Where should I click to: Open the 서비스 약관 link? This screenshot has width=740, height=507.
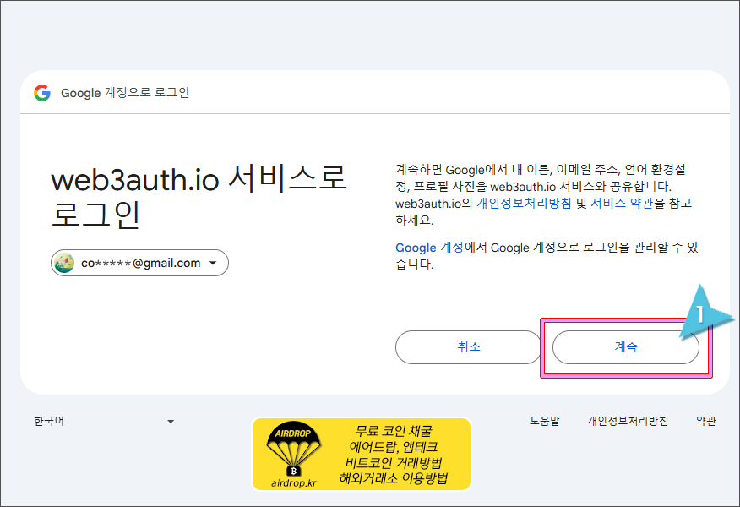(622, 204)
